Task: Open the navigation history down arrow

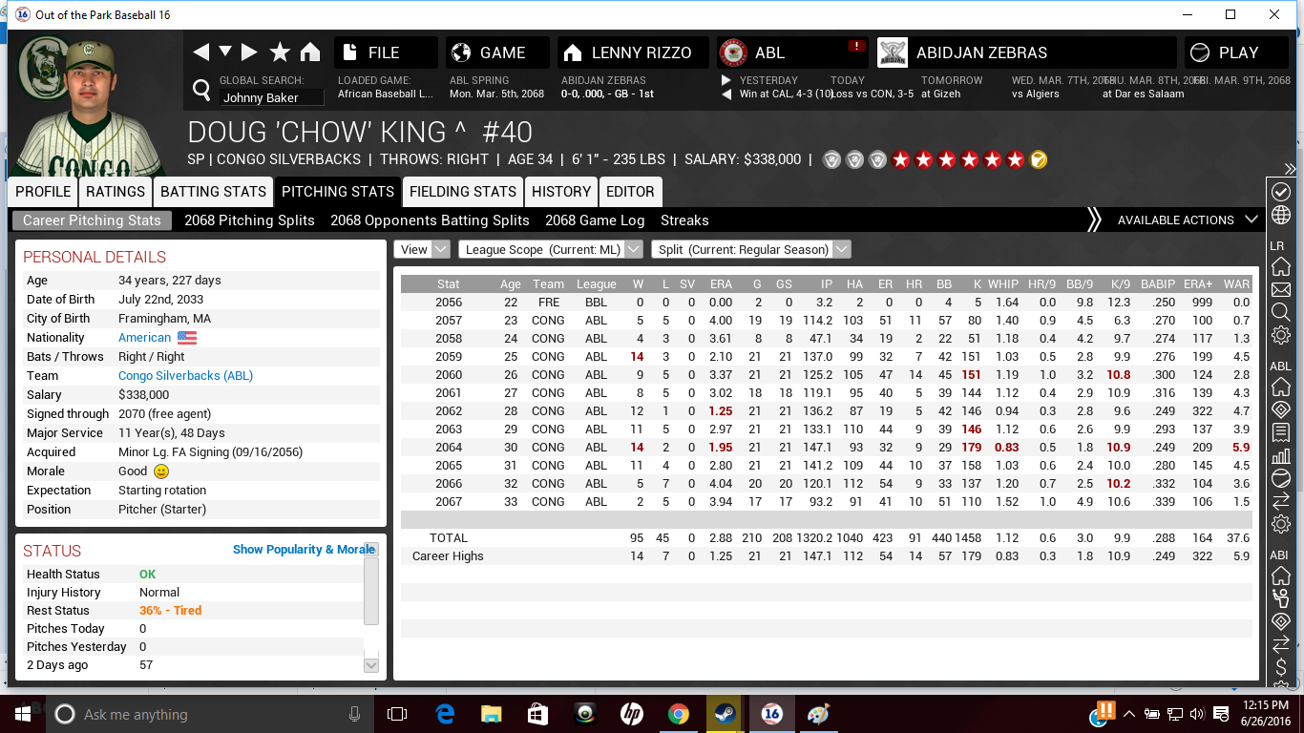Action: coord(225,52)
